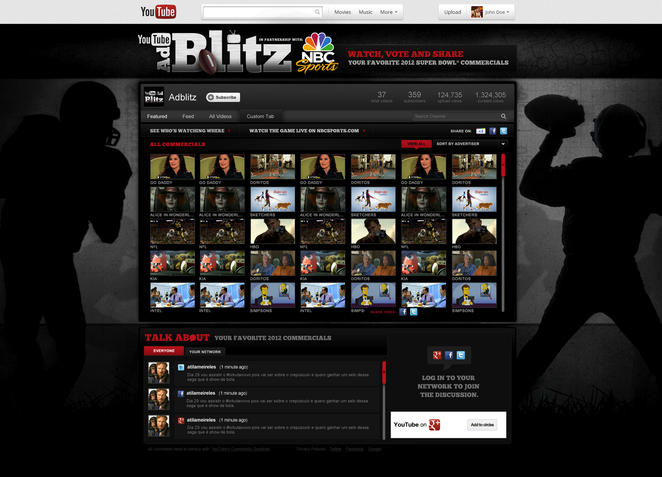Click the View All button

coord(416,144)
